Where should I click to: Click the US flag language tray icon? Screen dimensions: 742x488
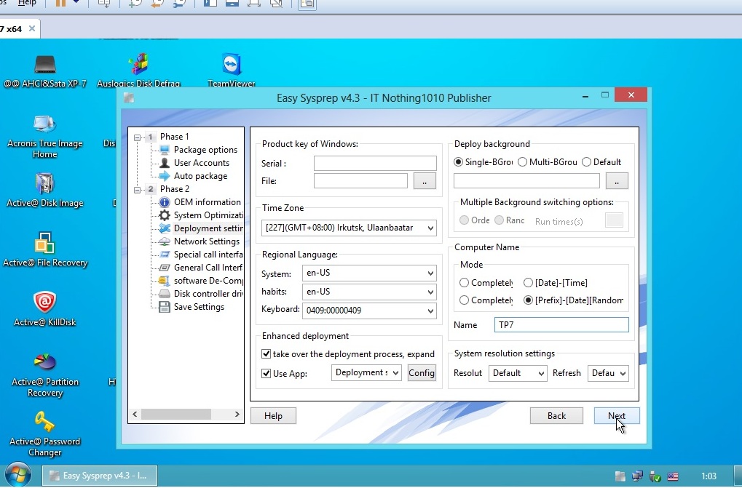point(672,476)
